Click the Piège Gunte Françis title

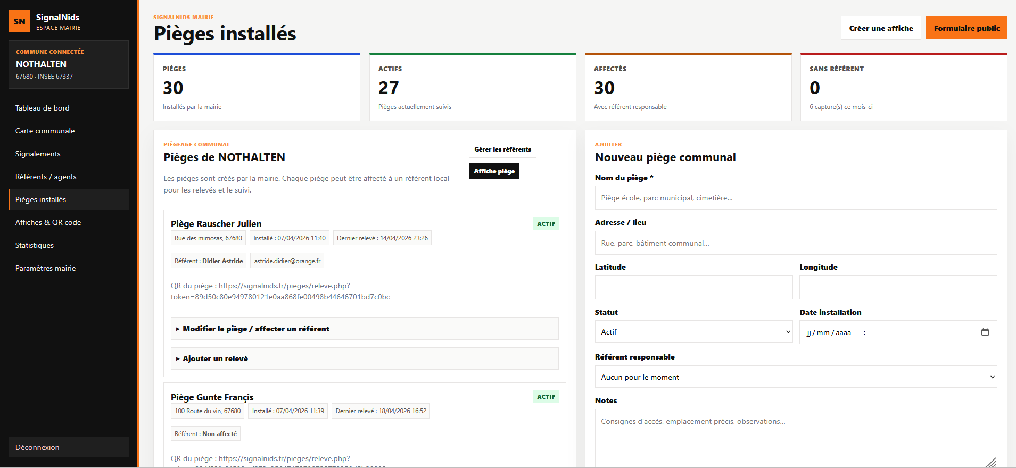click(x=212, y=397)
